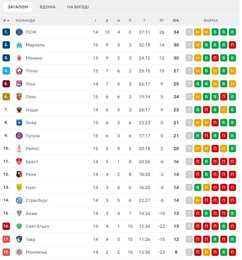Screen dimensions: 242x260
Task: Click the Nice club logo icon
Action: (x=19, y=110)
